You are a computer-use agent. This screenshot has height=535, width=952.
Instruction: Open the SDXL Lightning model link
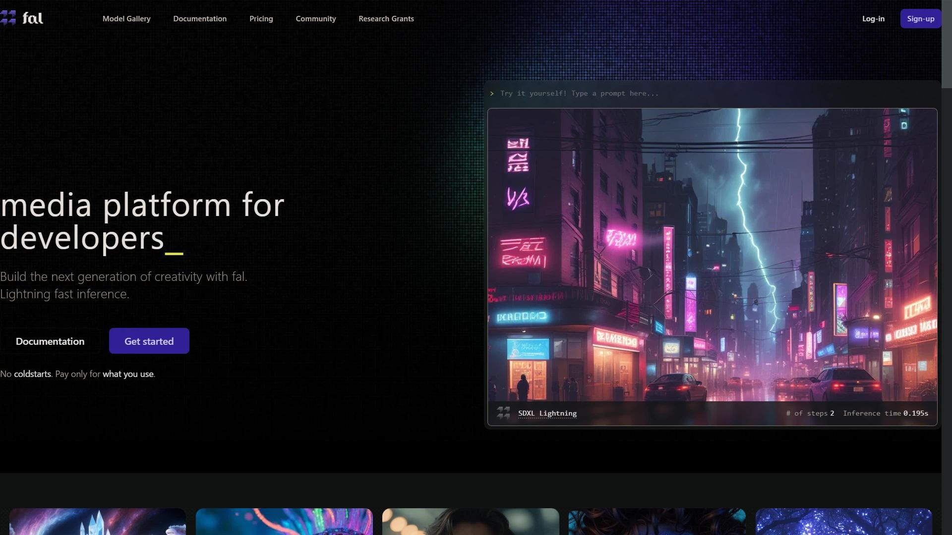tap(547, 413)
